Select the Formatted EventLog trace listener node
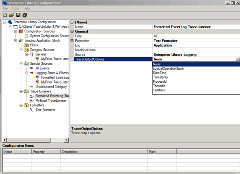The image size is (240, 174). click(52, 96)
